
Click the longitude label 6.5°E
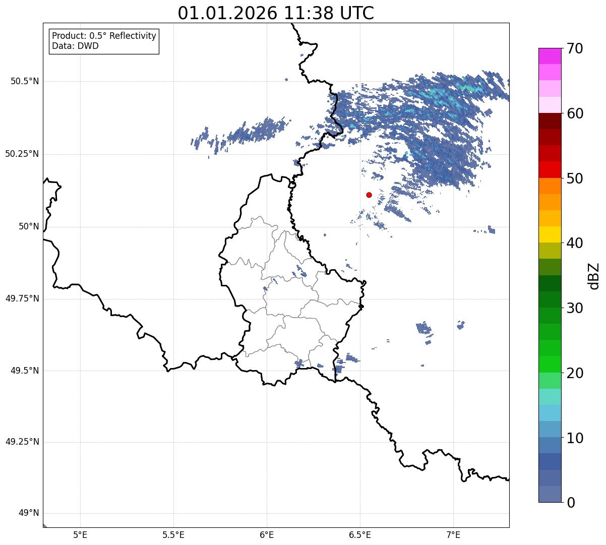[x=360, y=535]
